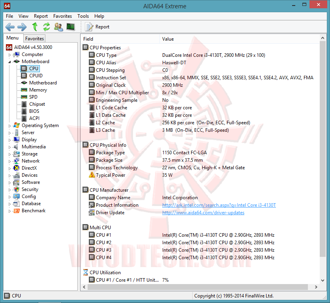The width and height of the screenshot is (330, 303).
Task: Click the Database icon in the tree
Action: click(17, 204)
